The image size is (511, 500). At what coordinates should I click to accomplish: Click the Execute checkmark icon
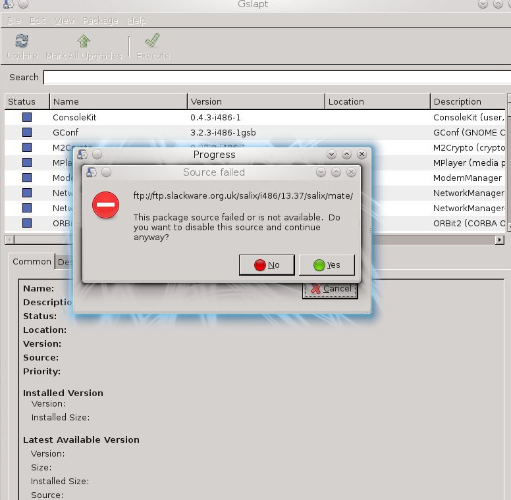point(153,41)
